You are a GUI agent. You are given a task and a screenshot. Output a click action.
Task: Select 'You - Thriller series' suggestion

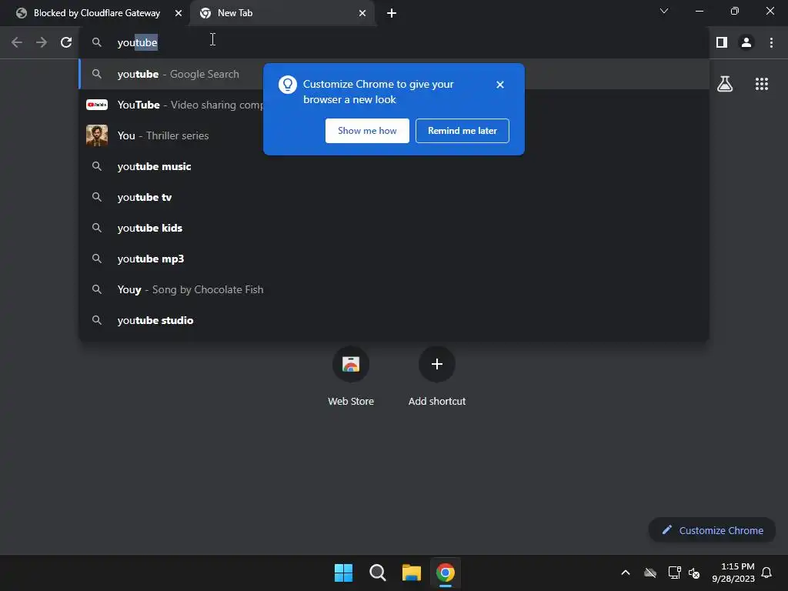click(x=394, y=135)
